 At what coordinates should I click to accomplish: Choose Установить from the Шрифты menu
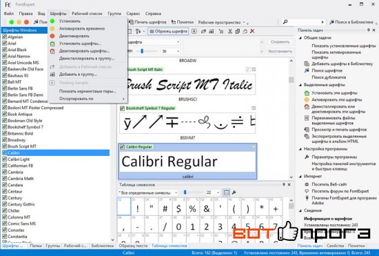pyautogui.click(x=70, y=21)
